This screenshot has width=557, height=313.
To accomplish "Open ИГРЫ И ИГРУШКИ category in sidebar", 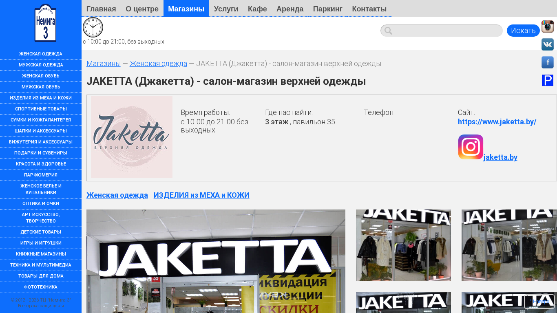I will pyautogui.click(x=41, y=243).
